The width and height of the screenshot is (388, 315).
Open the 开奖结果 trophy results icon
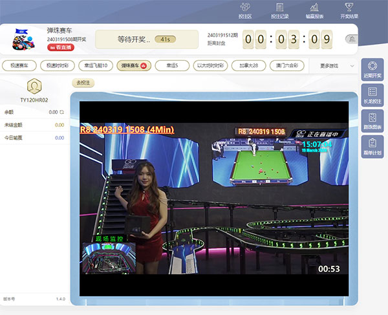tap(349, 10)
